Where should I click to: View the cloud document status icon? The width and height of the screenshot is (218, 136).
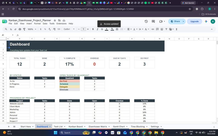pyautogui.click(x=64, y=20)
